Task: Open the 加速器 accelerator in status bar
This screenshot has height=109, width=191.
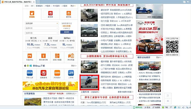Action: click(x=156, y=107)
